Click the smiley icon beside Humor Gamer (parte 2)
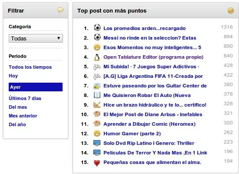Screen dimensions: 239x174 coord(97,134)
